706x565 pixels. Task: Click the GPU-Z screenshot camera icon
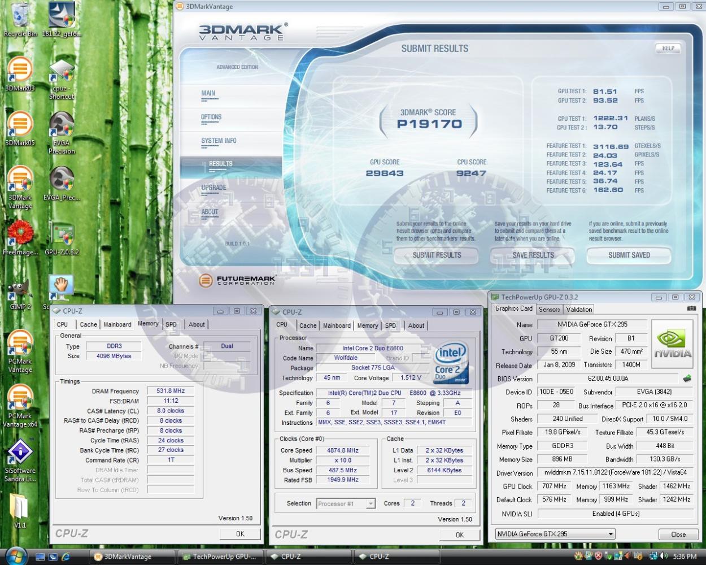click(691, 308)
